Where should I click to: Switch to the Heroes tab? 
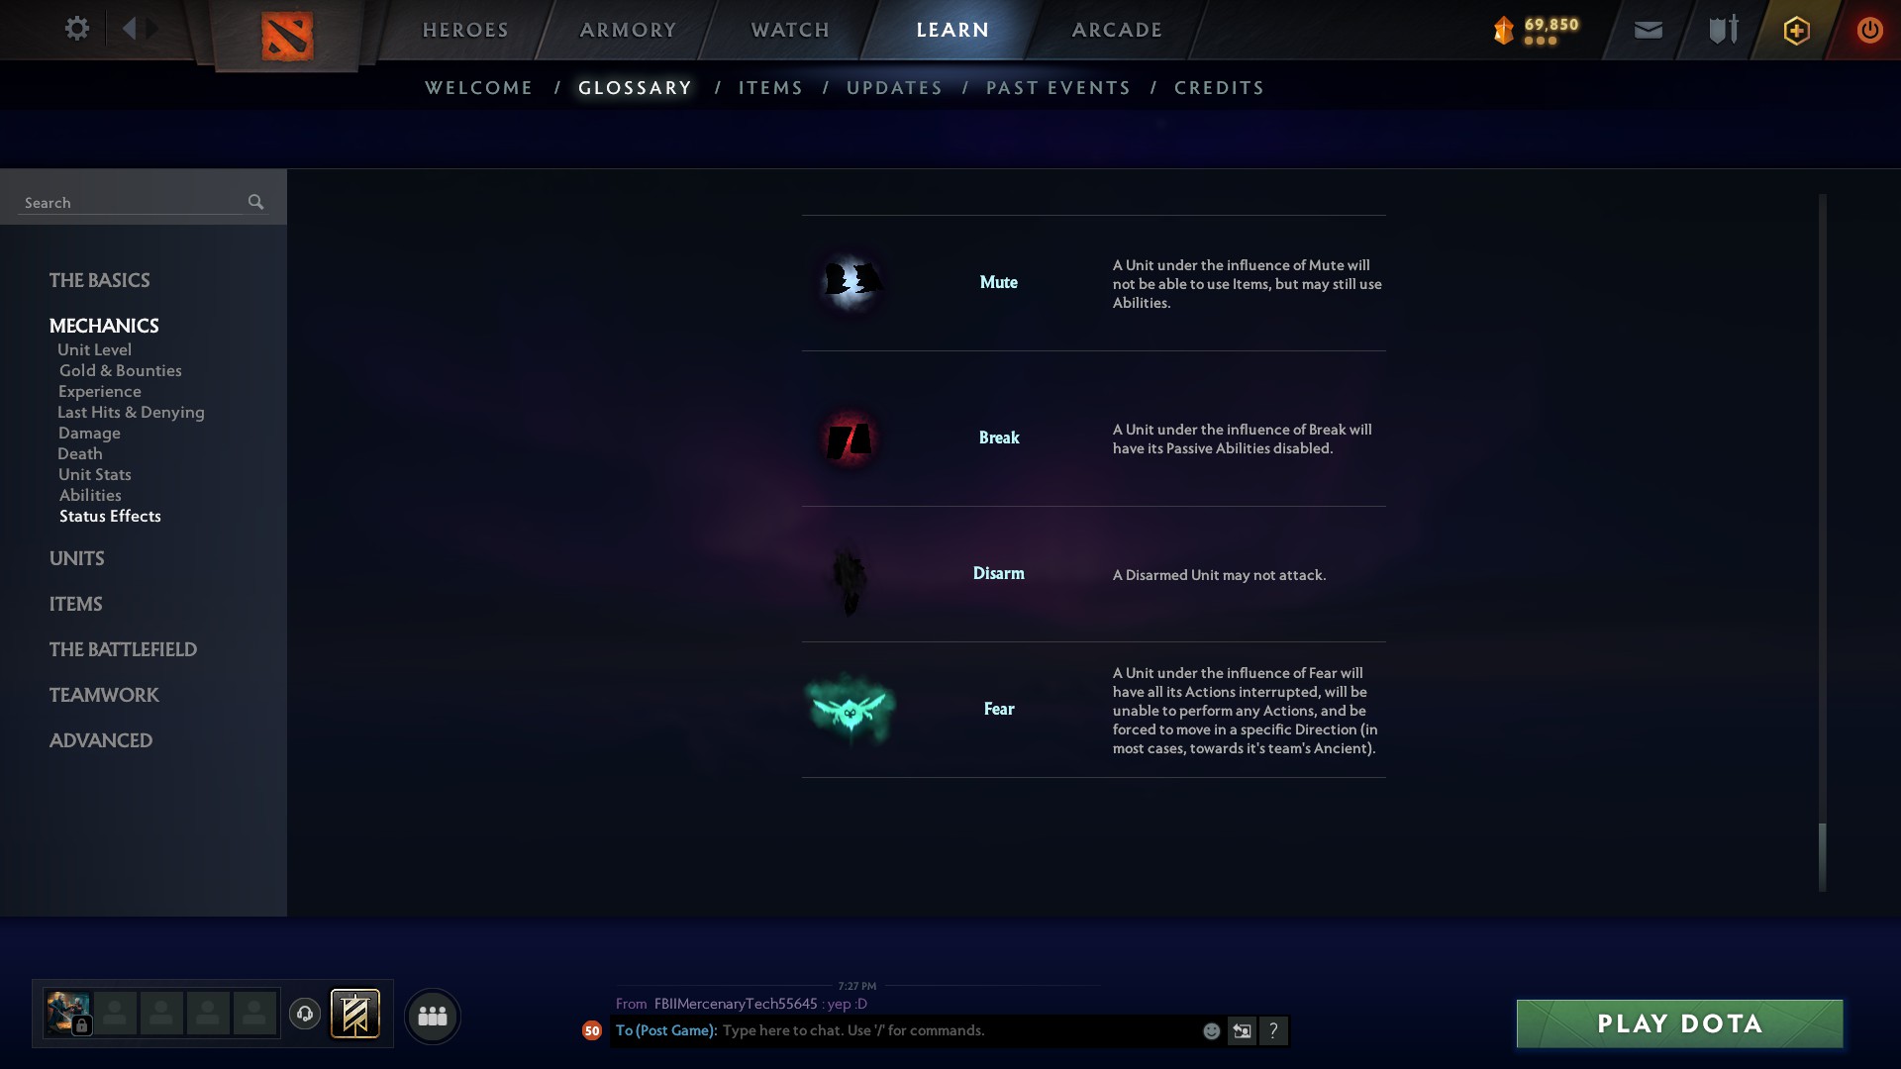[x=465, y=30]
